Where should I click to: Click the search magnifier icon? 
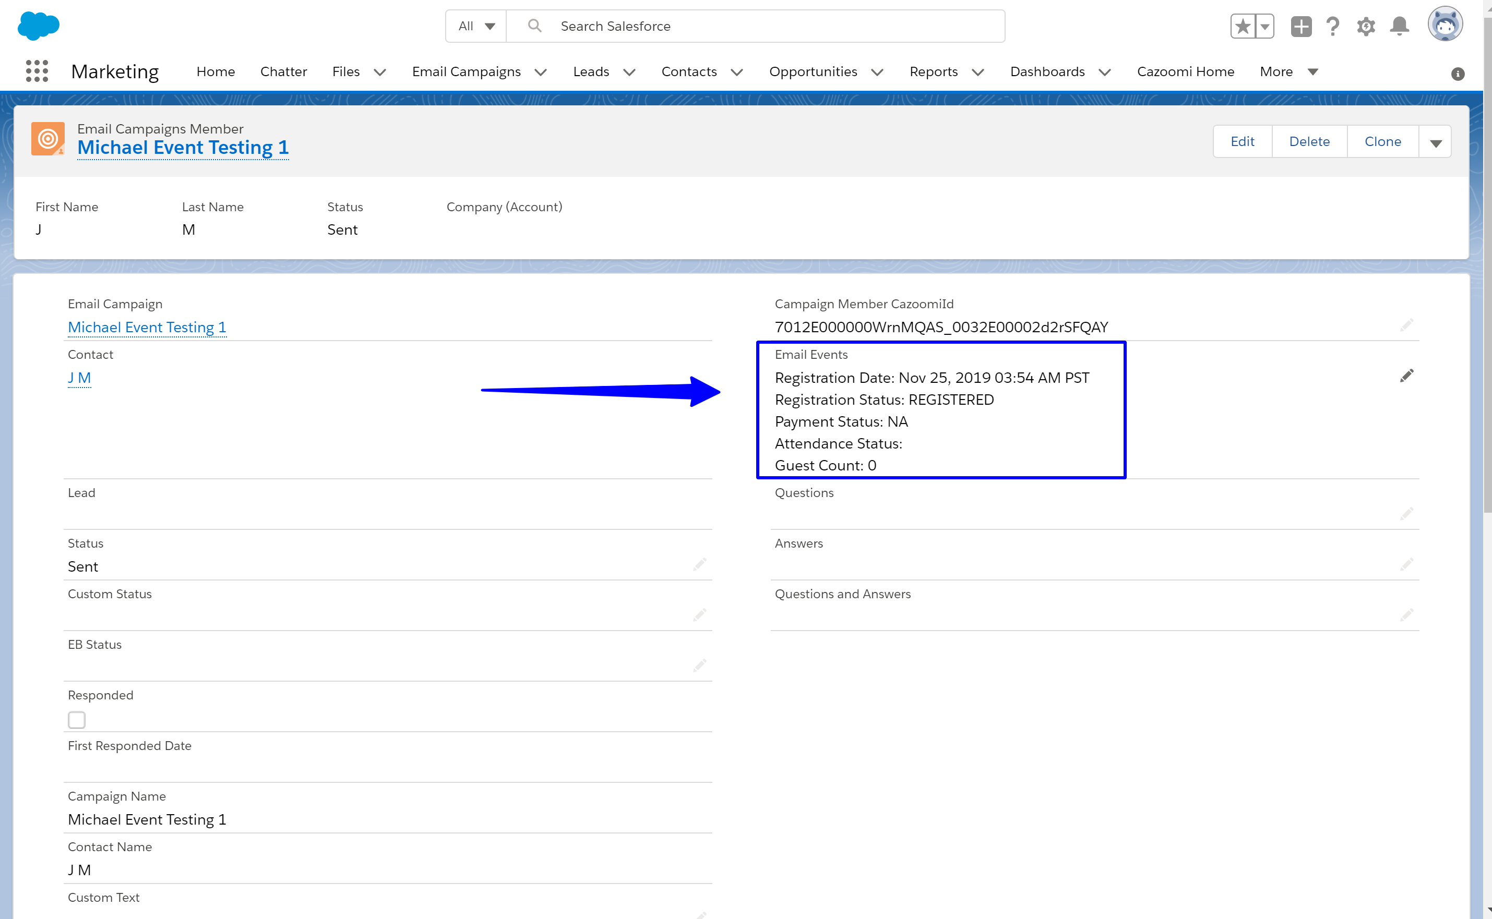534,26
